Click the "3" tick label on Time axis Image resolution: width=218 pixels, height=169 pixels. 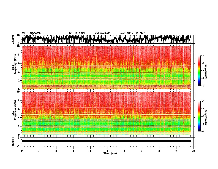click(73, 151)
